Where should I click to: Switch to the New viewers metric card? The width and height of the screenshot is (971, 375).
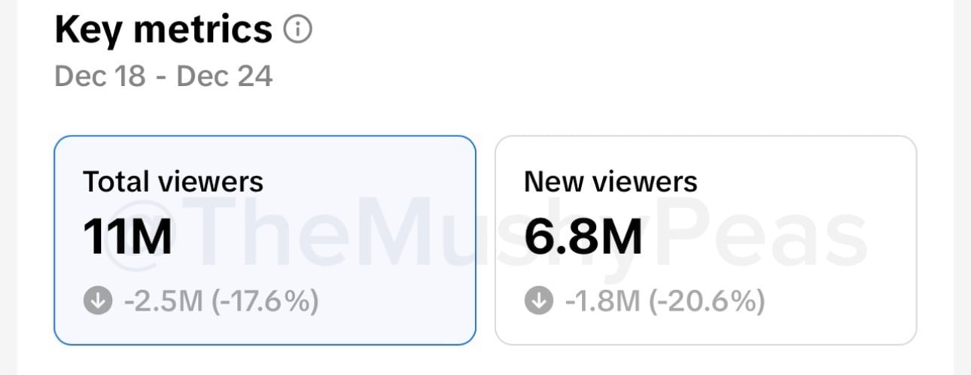pos(705,240)
